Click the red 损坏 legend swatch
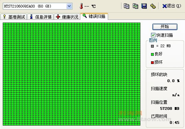This screenshot has width=185, height=129. [152, 62]
